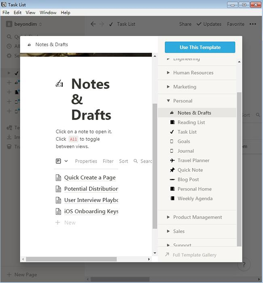Viewport: 263px width, 283px height.
Task: Expand the Sales template category
Action: [197, 231]
